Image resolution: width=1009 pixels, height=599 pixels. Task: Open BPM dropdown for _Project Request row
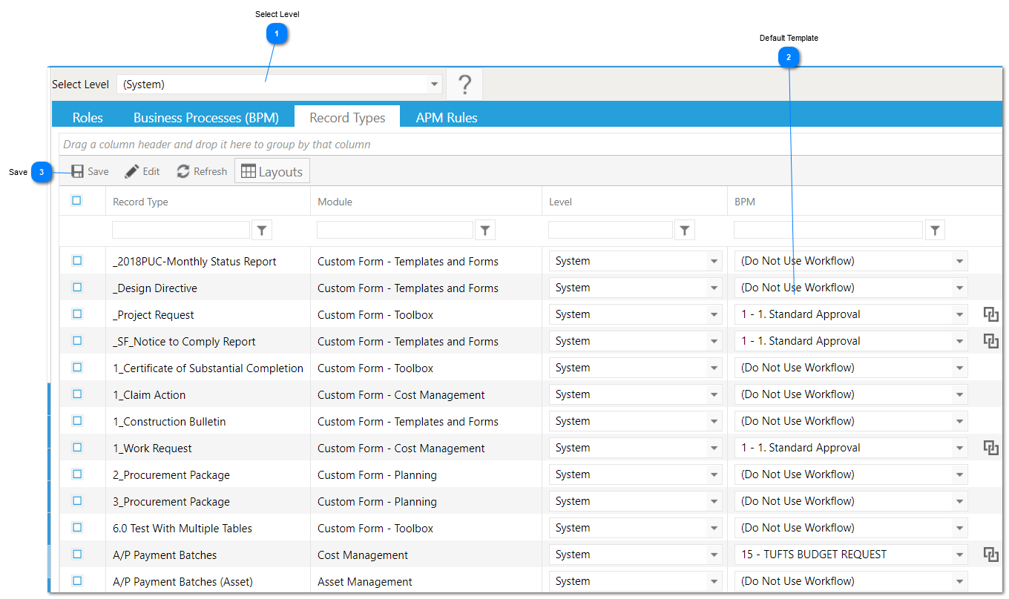coord(851,314)
